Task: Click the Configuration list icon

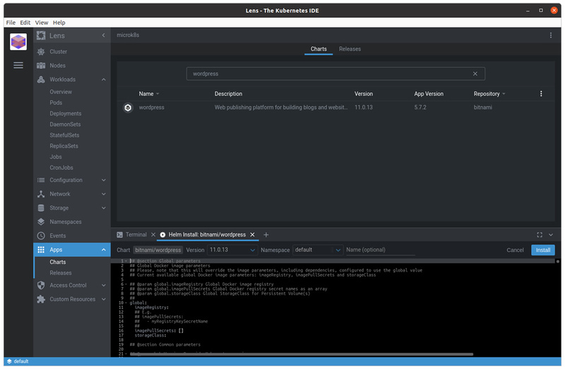Action: pos(41,180)
